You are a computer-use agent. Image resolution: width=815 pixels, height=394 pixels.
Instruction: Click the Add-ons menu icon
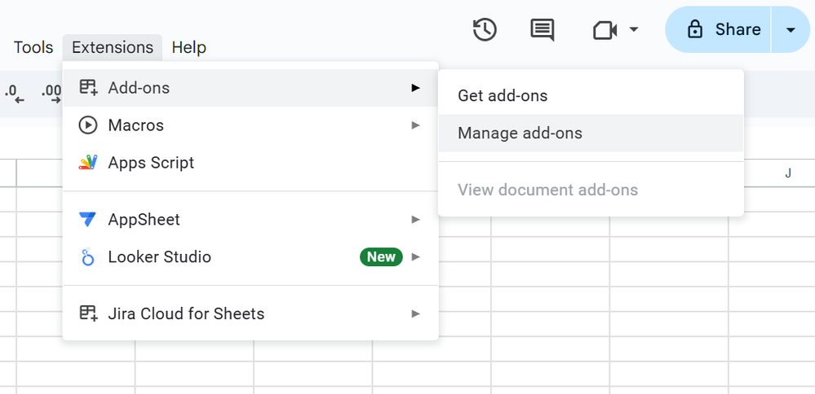[x=88, y=88]
